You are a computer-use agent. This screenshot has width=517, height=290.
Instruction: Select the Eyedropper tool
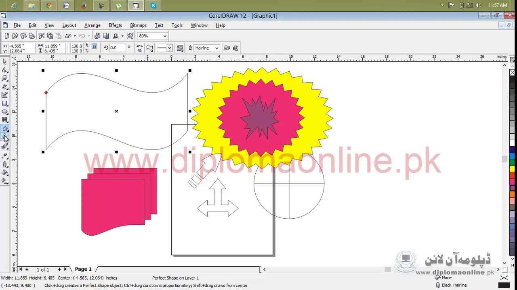click(5, 156)
